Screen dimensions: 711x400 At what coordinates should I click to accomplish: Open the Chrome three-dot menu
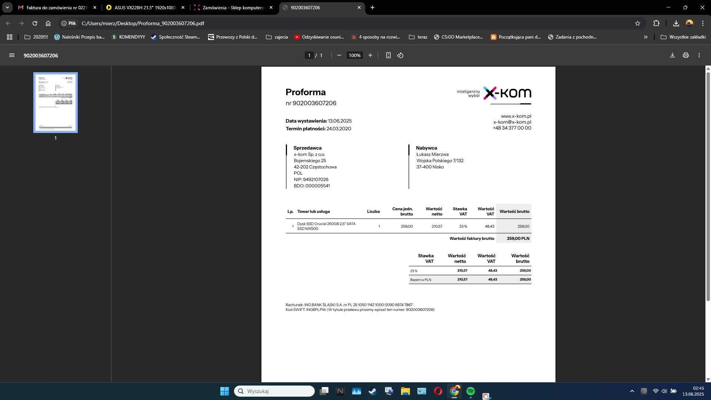[702, 23]
